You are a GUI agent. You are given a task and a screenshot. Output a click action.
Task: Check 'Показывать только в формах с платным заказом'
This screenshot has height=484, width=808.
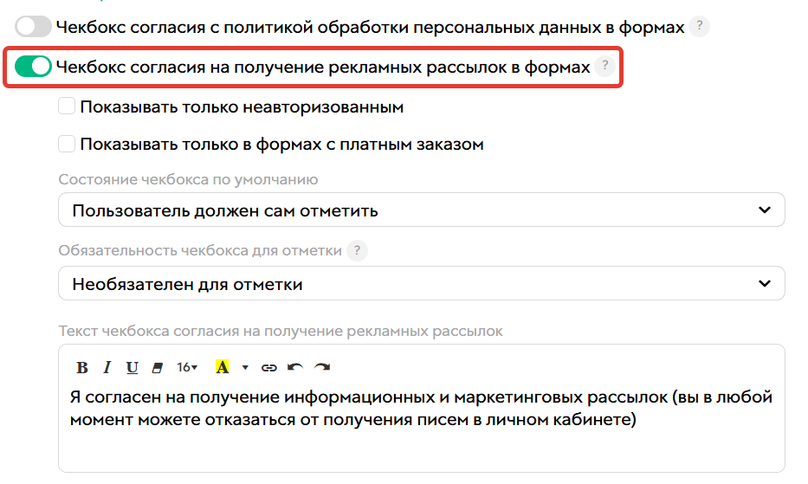pos(67,144)
